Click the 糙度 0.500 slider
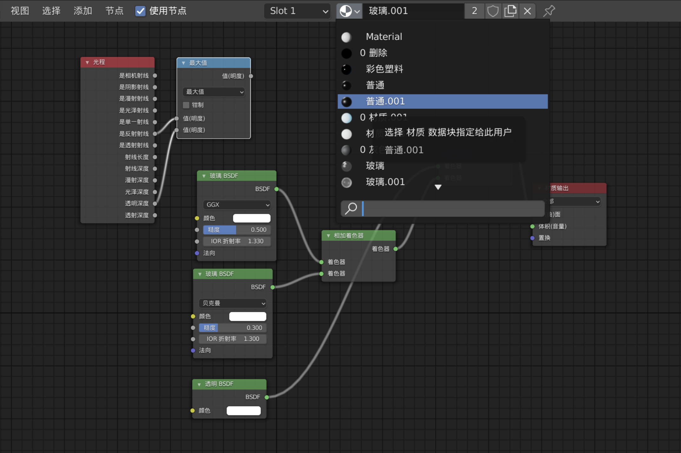 click(237, 230)
